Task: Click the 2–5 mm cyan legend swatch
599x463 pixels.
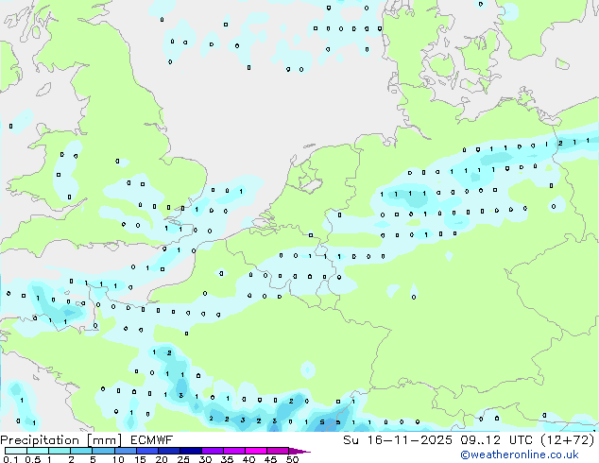Action: click(81, 451)
